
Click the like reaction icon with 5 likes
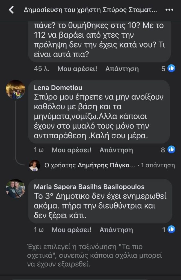171,69
